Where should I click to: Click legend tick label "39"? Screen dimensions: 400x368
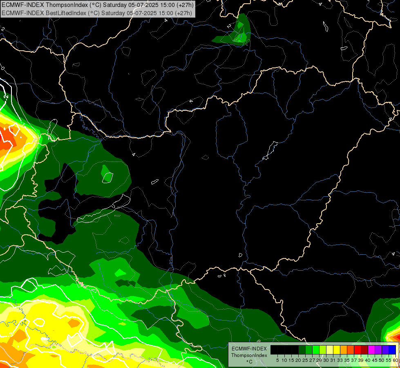coord(361,360)
